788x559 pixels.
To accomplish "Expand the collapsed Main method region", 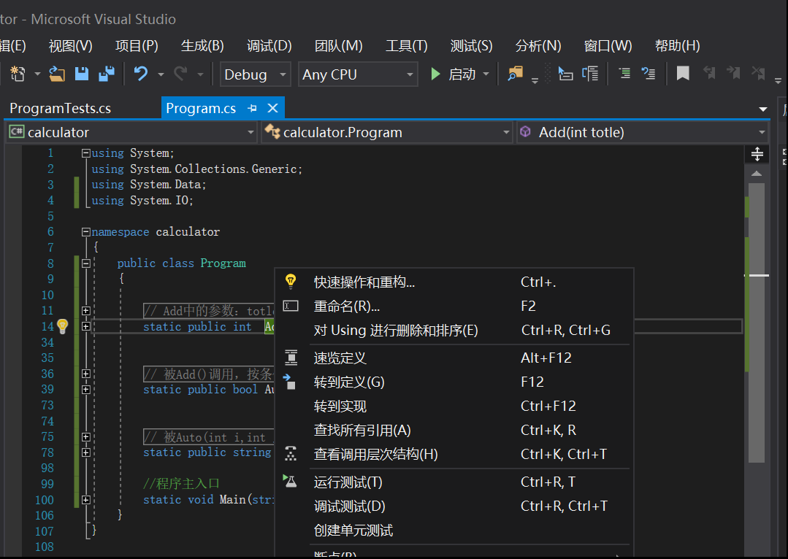I will point(86,500).
